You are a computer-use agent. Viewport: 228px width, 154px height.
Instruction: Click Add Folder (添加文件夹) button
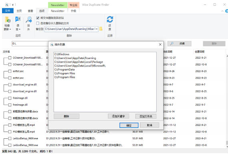tap(146, 116)
